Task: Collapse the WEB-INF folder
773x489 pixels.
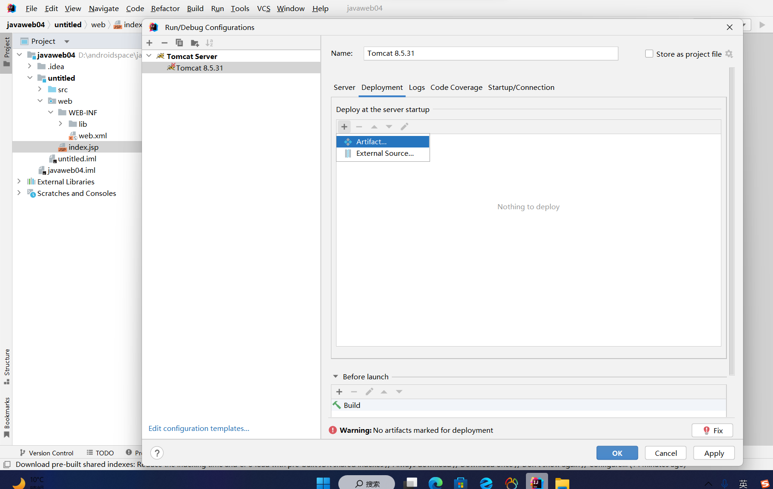Action: pos(51,112)
